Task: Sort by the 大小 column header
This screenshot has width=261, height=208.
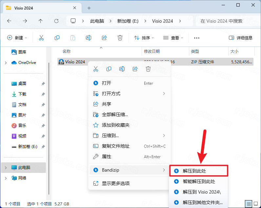Action: click(234, 52)
